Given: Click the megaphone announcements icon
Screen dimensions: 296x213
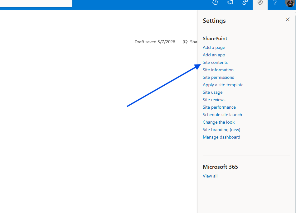Looking at the screenshot, I should 230,3.
